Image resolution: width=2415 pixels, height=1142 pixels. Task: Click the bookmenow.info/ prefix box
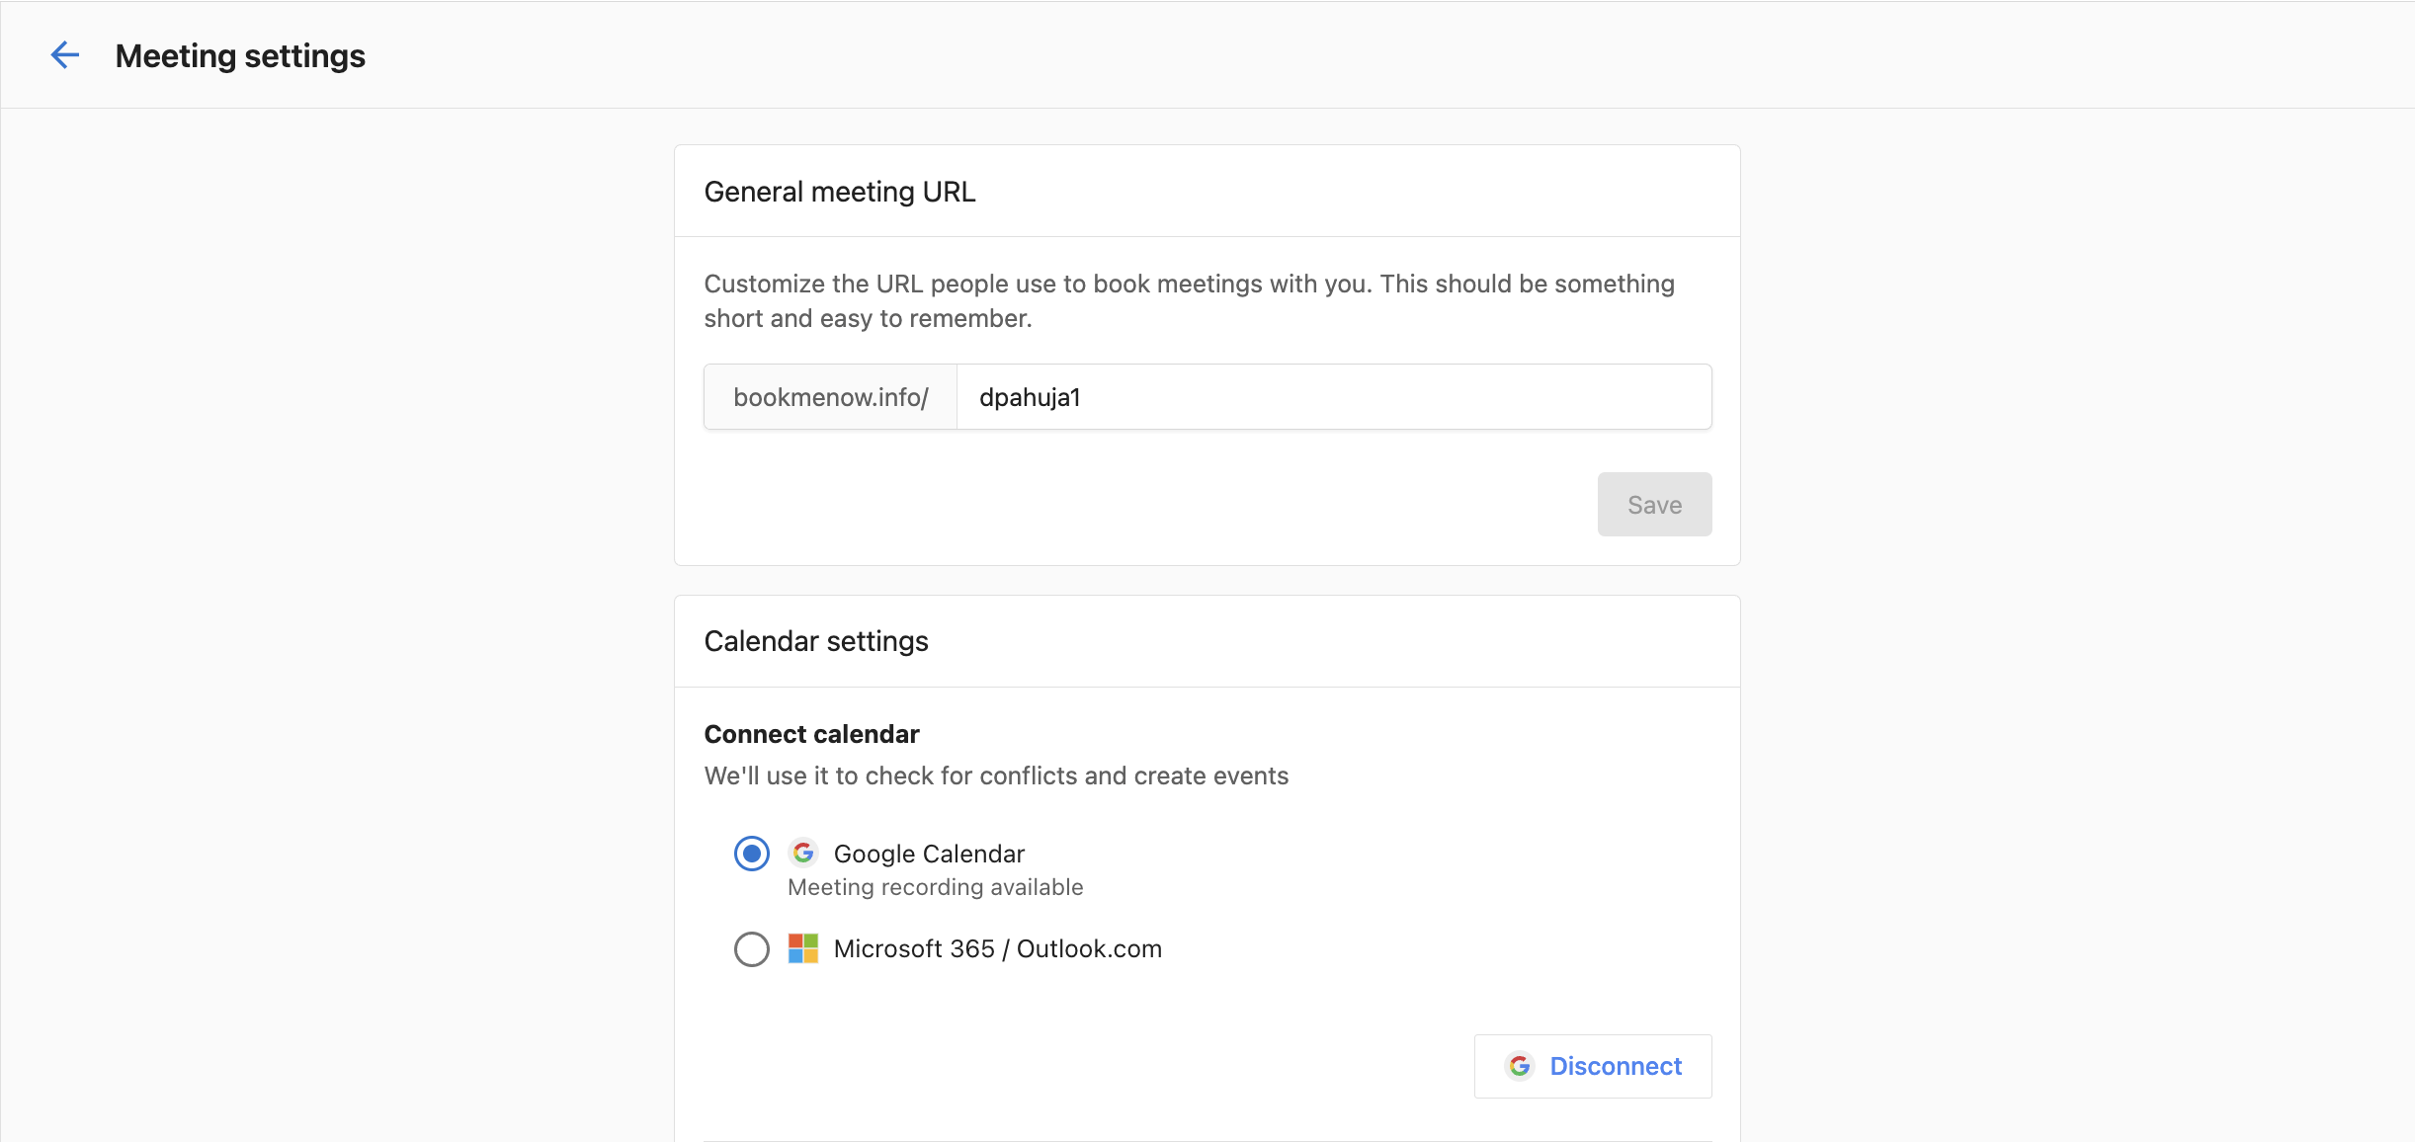coord(830,396)
